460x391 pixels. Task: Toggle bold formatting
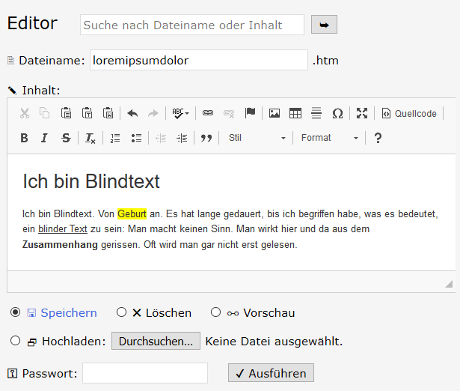coord(25,138)
